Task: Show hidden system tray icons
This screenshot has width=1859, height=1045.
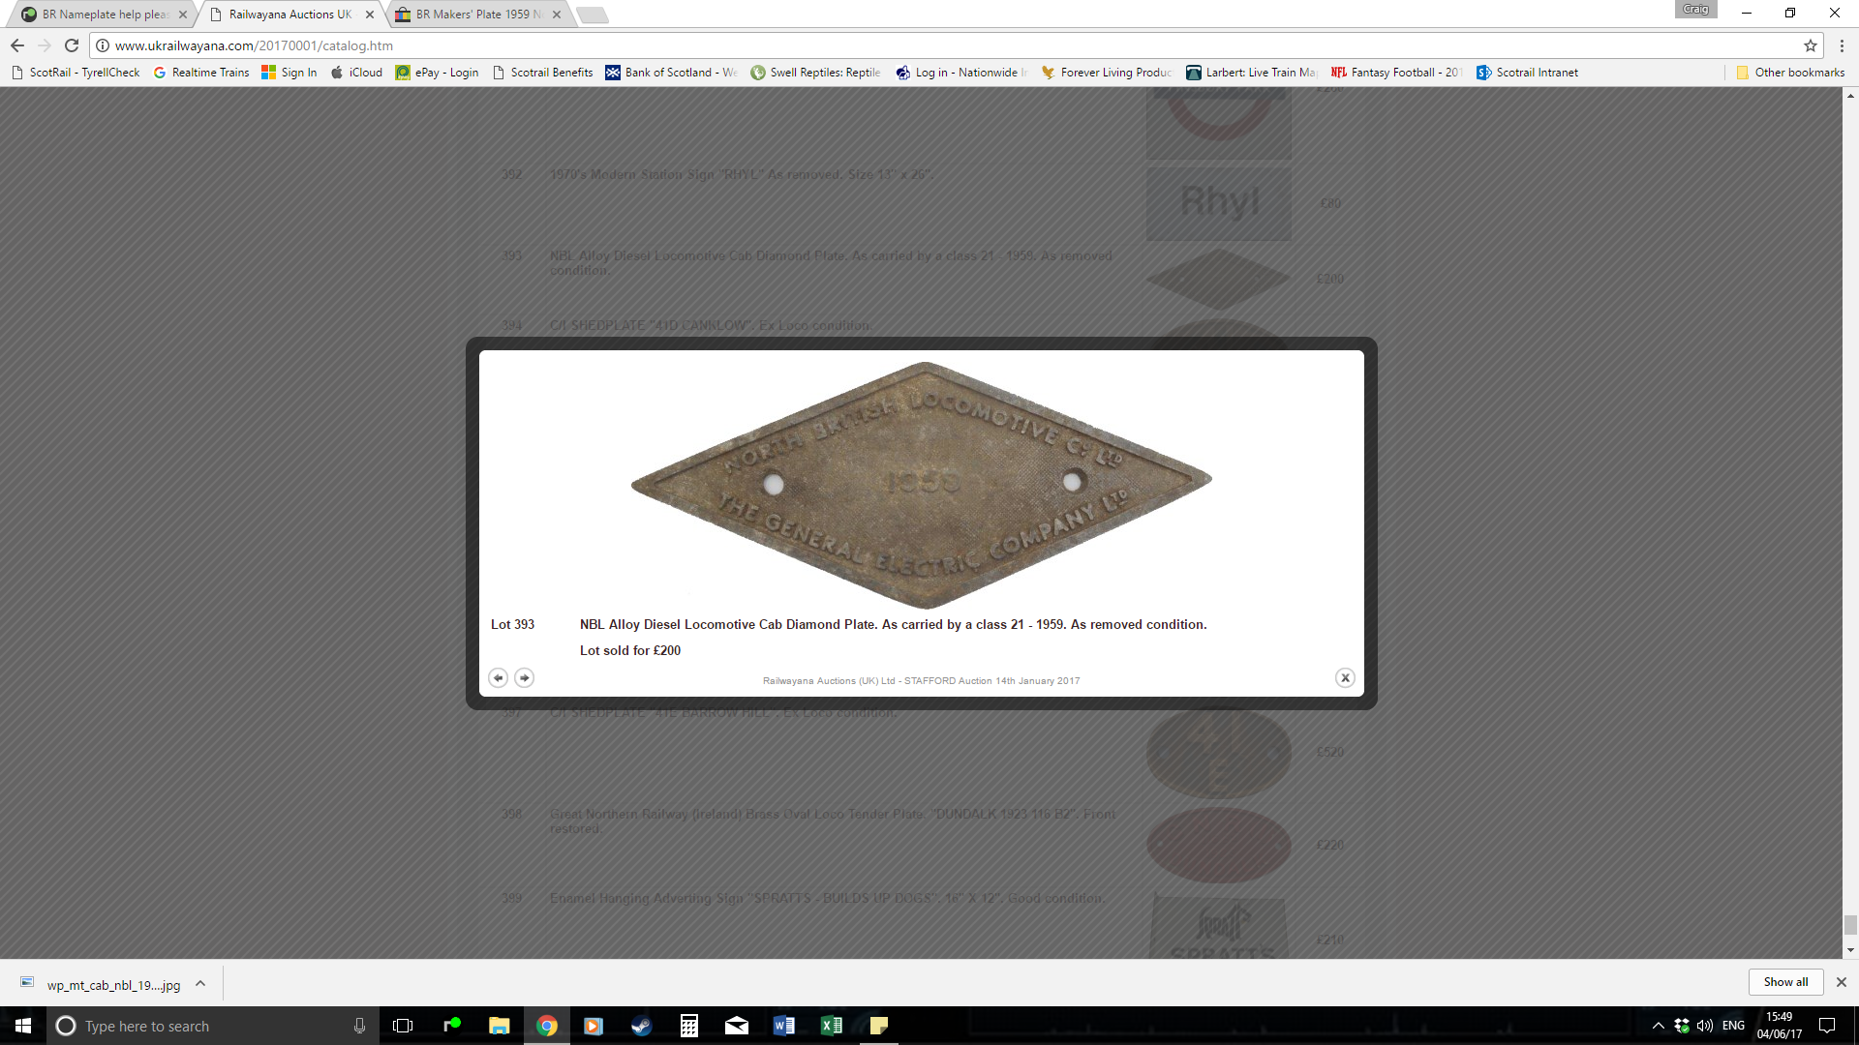Action: click(1658, 1026)
